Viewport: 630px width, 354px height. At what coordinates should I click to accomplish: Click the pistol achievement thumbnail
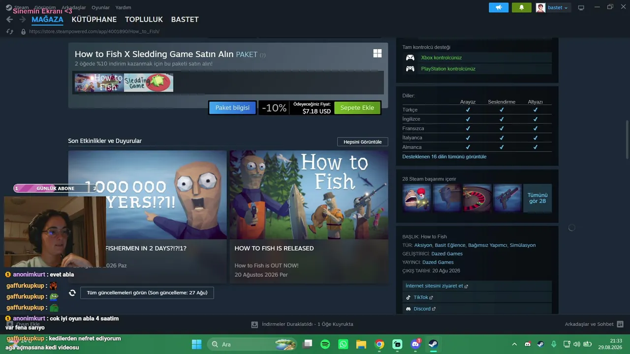point(507,198)
